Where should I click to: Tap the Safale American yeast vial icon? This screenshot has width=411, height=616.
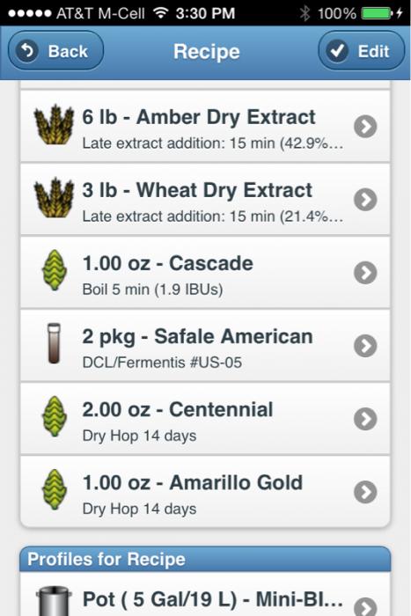pos(55,343)
